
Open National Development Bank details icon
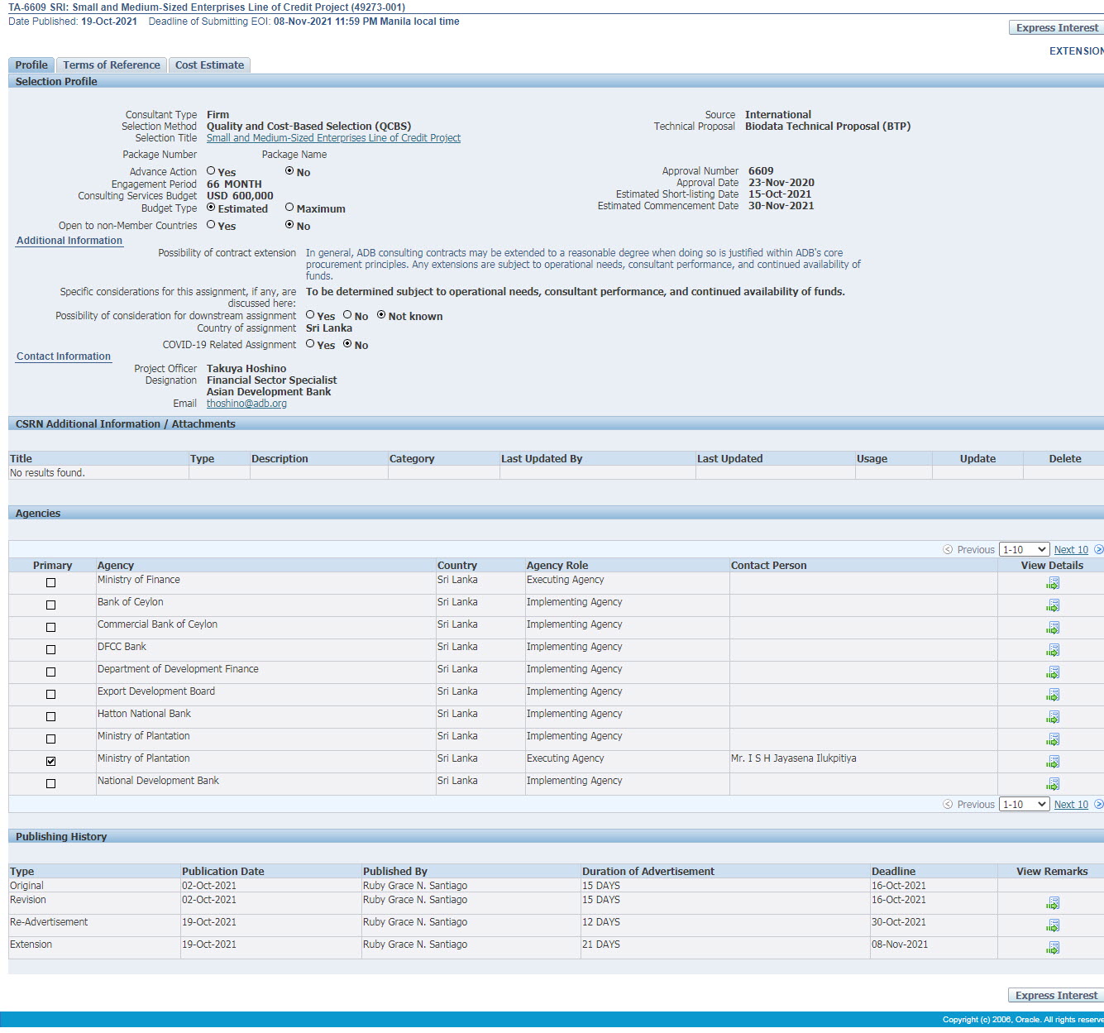click(1052, 785)
